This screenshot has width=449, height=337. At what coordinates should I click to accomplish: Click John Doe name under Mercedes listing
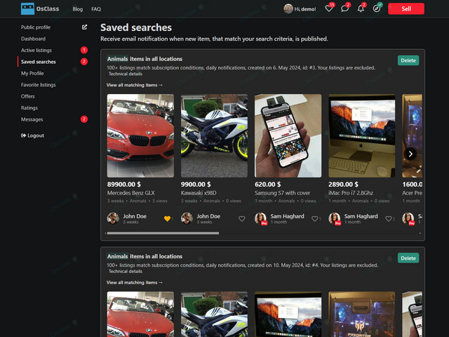pyautogui.click(x=135, y=216)
